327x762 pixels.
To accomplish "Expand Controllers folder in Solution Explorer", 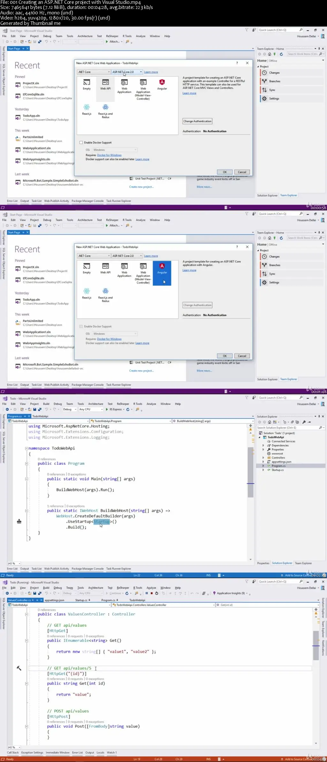I will pos(263,458).
